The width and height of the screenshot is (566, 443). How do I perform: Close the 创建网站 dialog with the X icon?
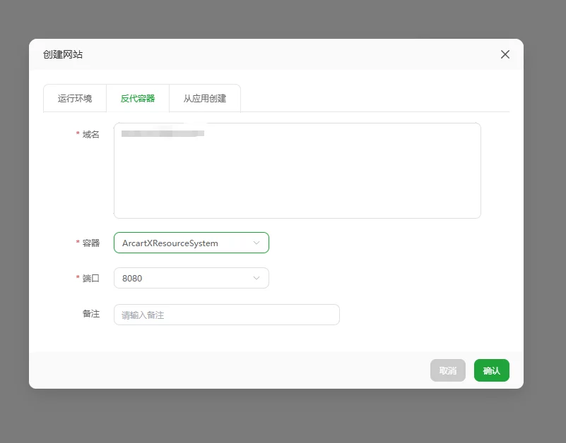pos(505,54)
